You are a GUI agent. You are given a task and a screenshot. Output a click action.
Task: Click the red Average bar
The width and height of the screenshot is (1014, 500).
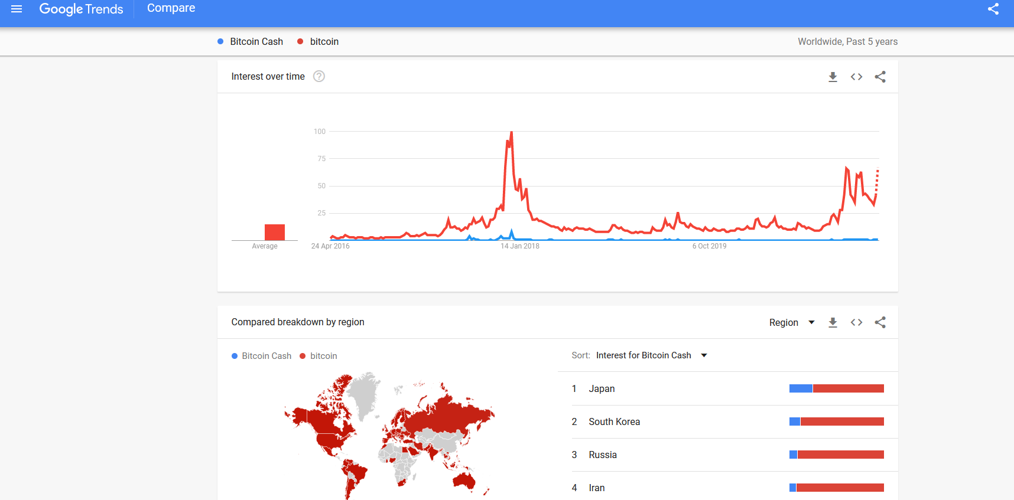pos(275,232)
